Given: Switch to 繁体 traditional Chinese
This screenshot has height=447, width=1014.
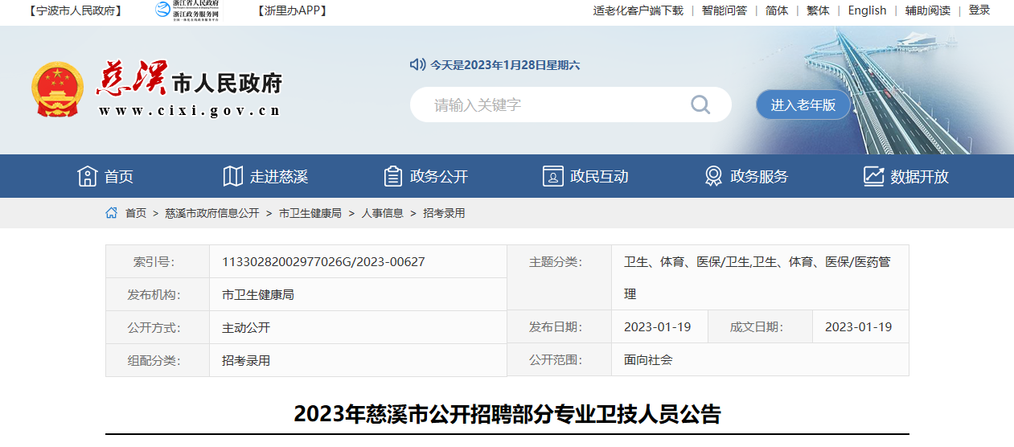Looking at the screenshot, I should pyautogui.click(x=818, y=10).
